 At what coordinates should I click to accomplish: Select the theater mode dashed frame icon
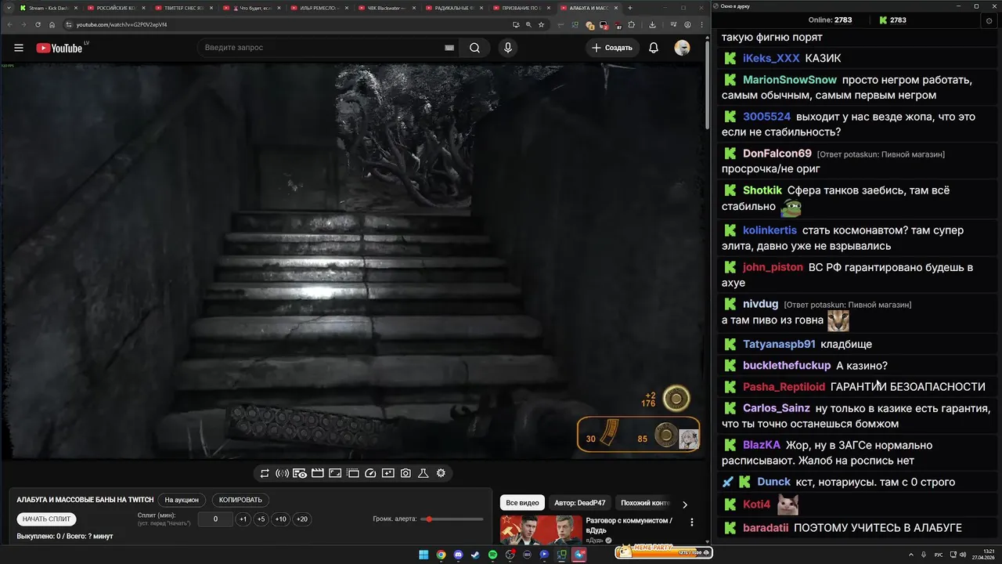pos(353,473)
